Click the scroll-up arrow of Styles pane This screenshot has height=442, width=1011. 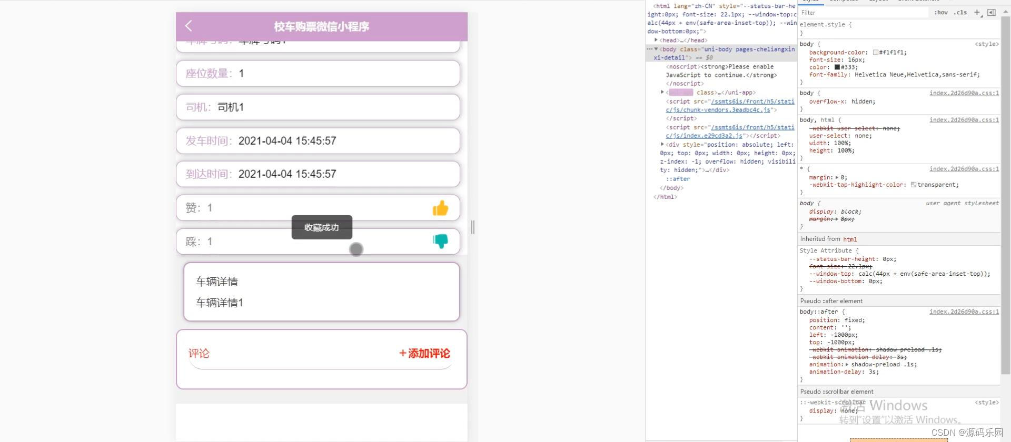coord(1005,12)
